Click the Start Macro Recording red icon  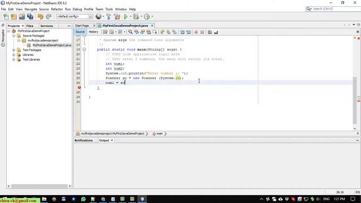(196, 32)
